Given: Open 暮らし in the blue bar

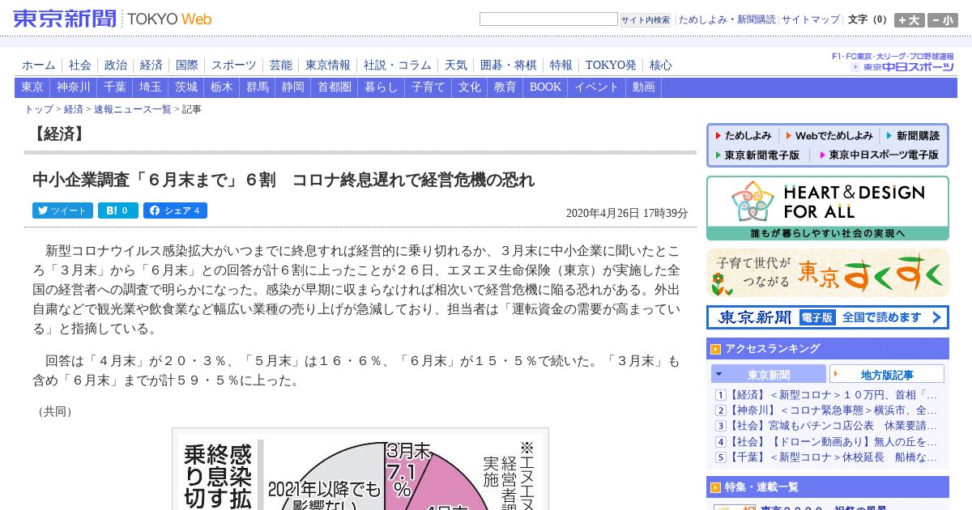Looking at the screenshot, I should tap(382, 87).
